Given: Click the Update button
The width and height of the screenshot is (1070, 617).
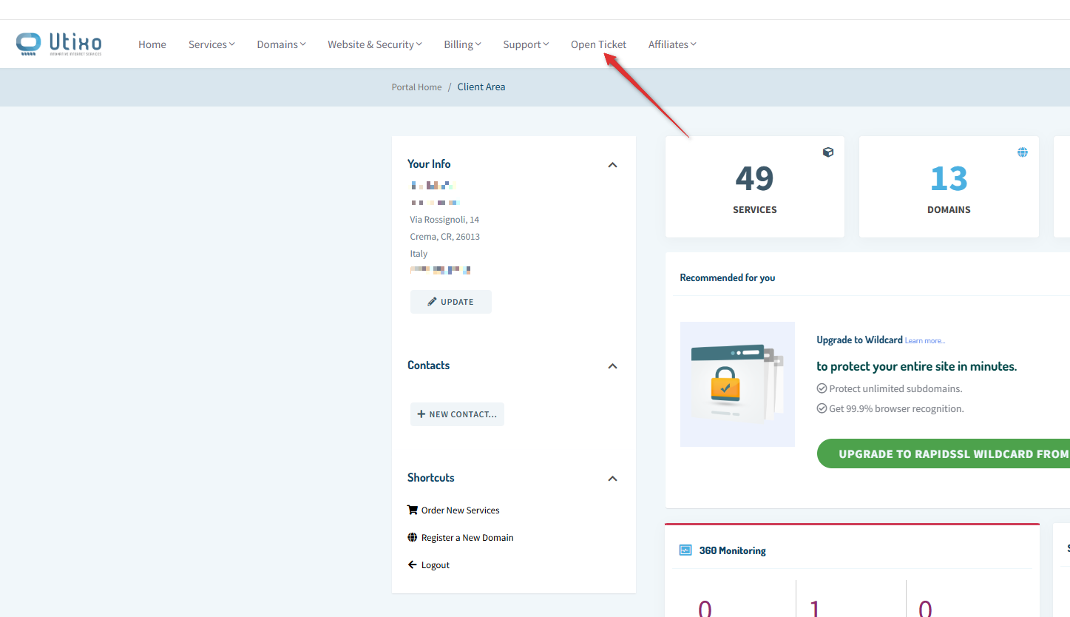Looking at the screenshot, I should [451, 302].
